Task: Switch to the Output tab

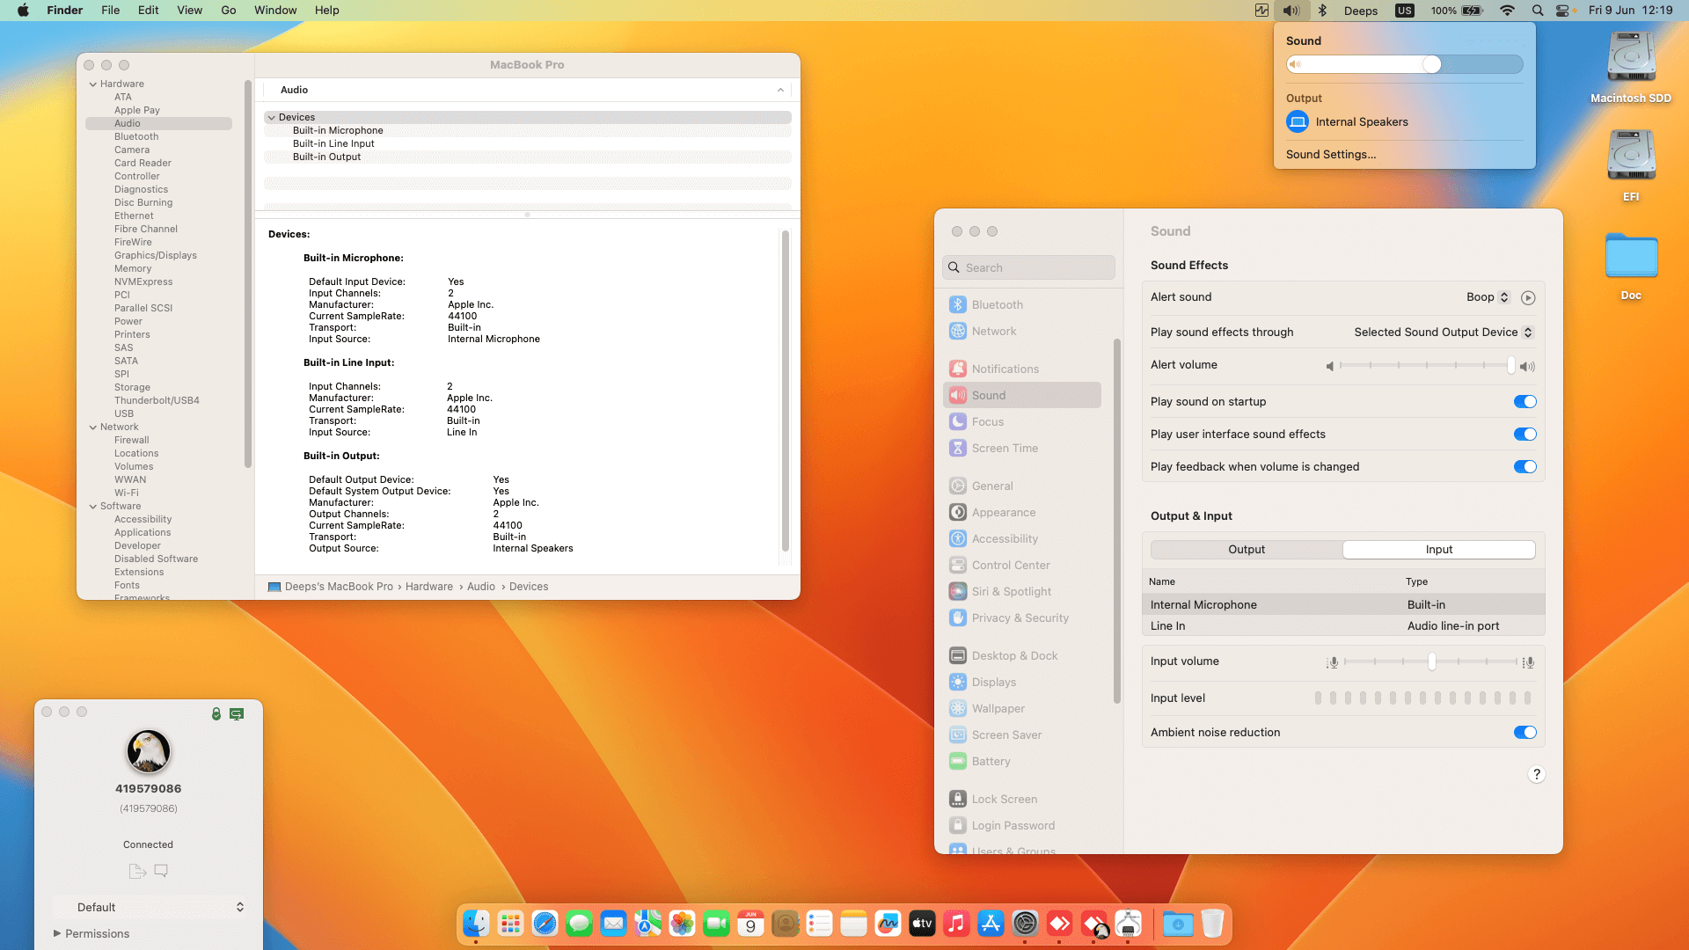Action: click(1246, 550)
